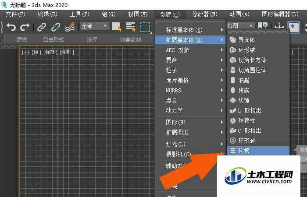Click the [标准] viewport shading label

(50, 52)
